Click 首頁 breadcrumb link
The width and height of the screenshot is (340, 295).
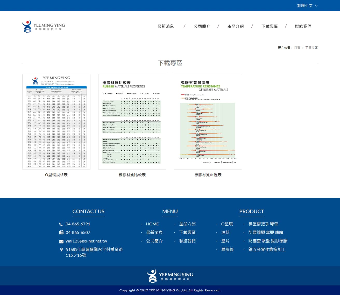297,48
